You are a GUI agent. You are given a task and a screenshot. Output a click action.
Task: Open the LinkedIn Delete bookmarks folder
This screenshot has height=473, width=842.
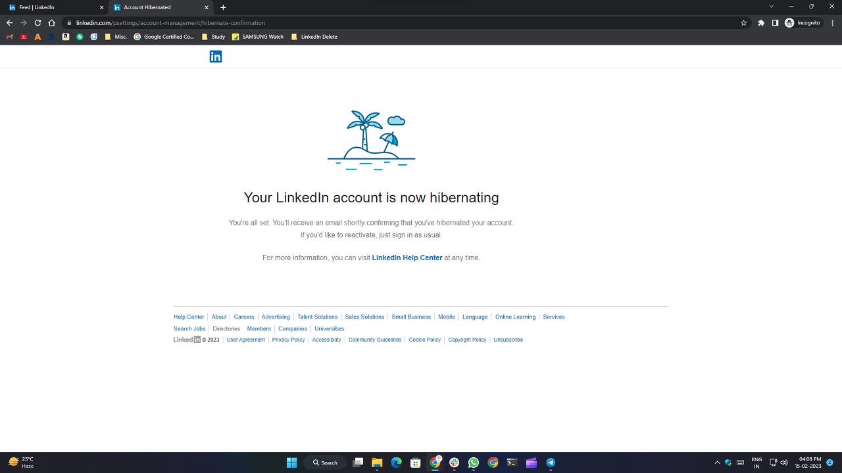(x=314, y=37)
